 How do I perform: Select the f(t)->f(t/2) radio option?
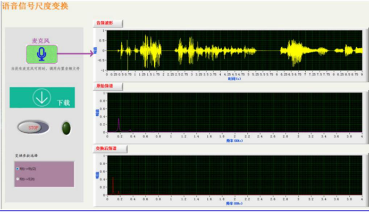tap(18, 168)
